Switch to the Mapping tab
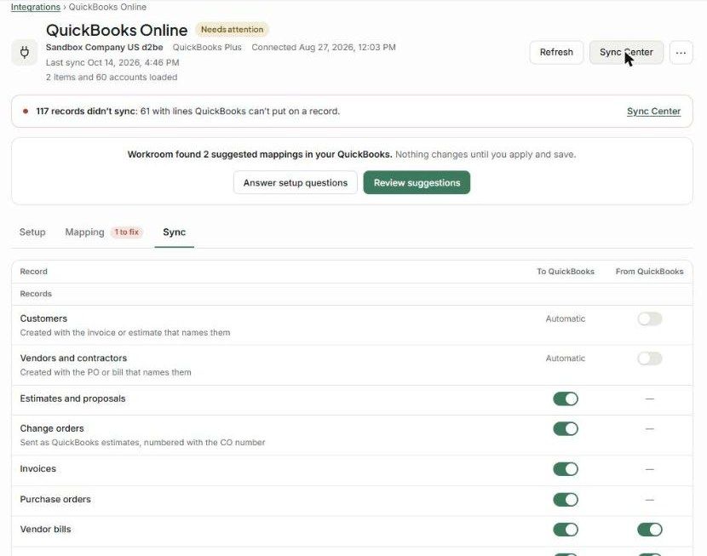Image resolution: width=707 pixels, height=556 pixels. tap(85, 232)
